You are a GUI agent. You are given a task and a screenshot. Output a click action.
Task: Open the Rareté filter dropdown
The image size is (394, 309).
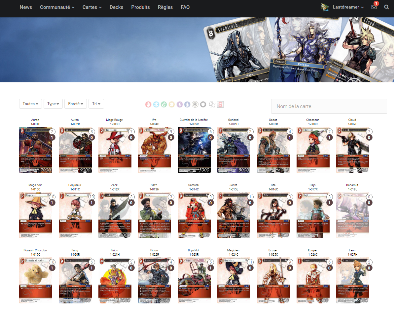click(76, 104)
